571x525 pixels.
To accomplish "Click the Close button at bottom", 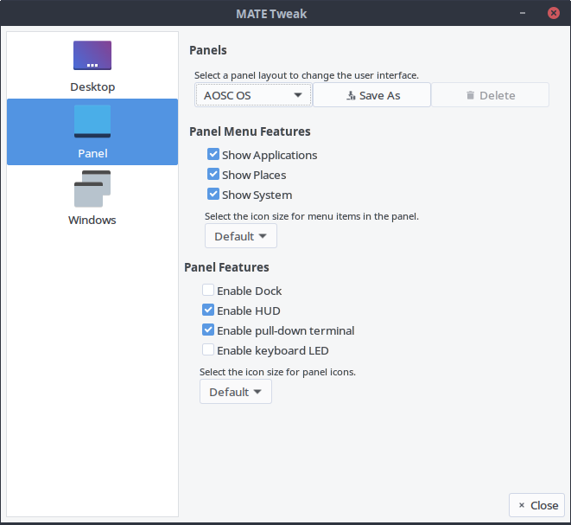I will point(536,505).
